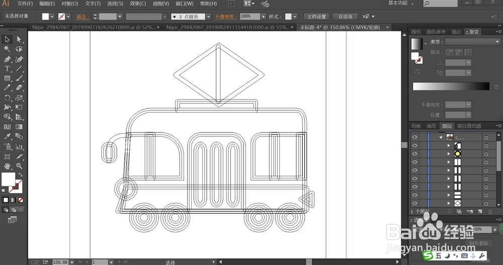
Task: Select the Eyedropper tool
Action: 7,137
